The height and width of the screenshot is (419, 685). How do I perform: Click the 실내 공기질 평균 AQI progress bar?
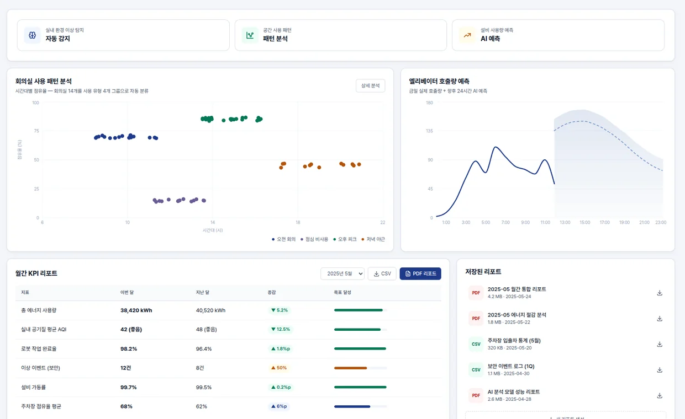(360, 330)
